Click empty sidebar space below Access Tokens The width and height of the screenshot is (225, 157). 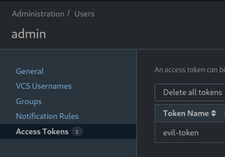point(68,148)
